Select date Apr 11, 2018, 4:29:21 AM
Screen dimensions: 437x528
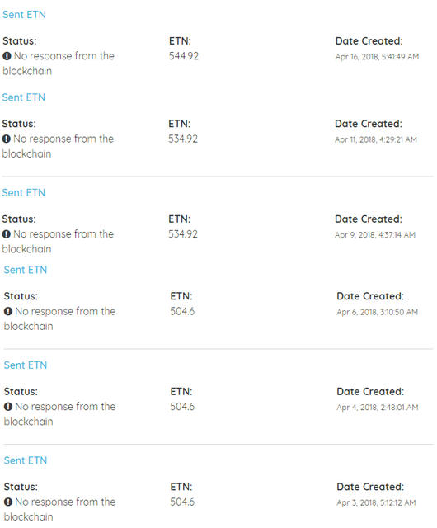pyautogui.click(x=376, y=139)
